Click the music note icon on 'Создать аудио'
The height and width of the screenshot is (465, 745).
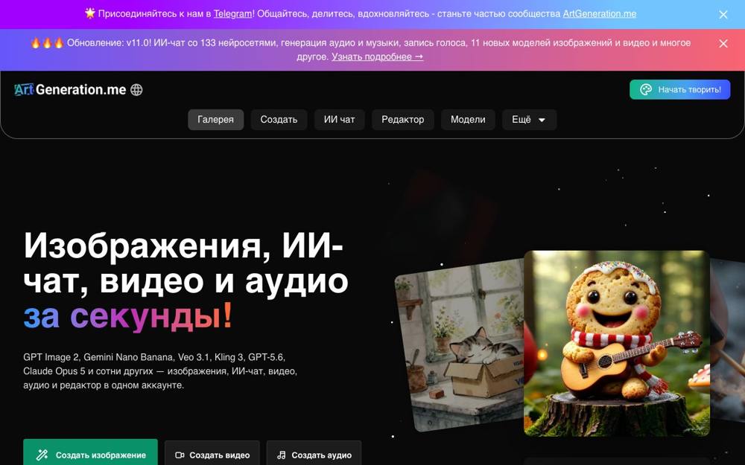coord(282,455)
